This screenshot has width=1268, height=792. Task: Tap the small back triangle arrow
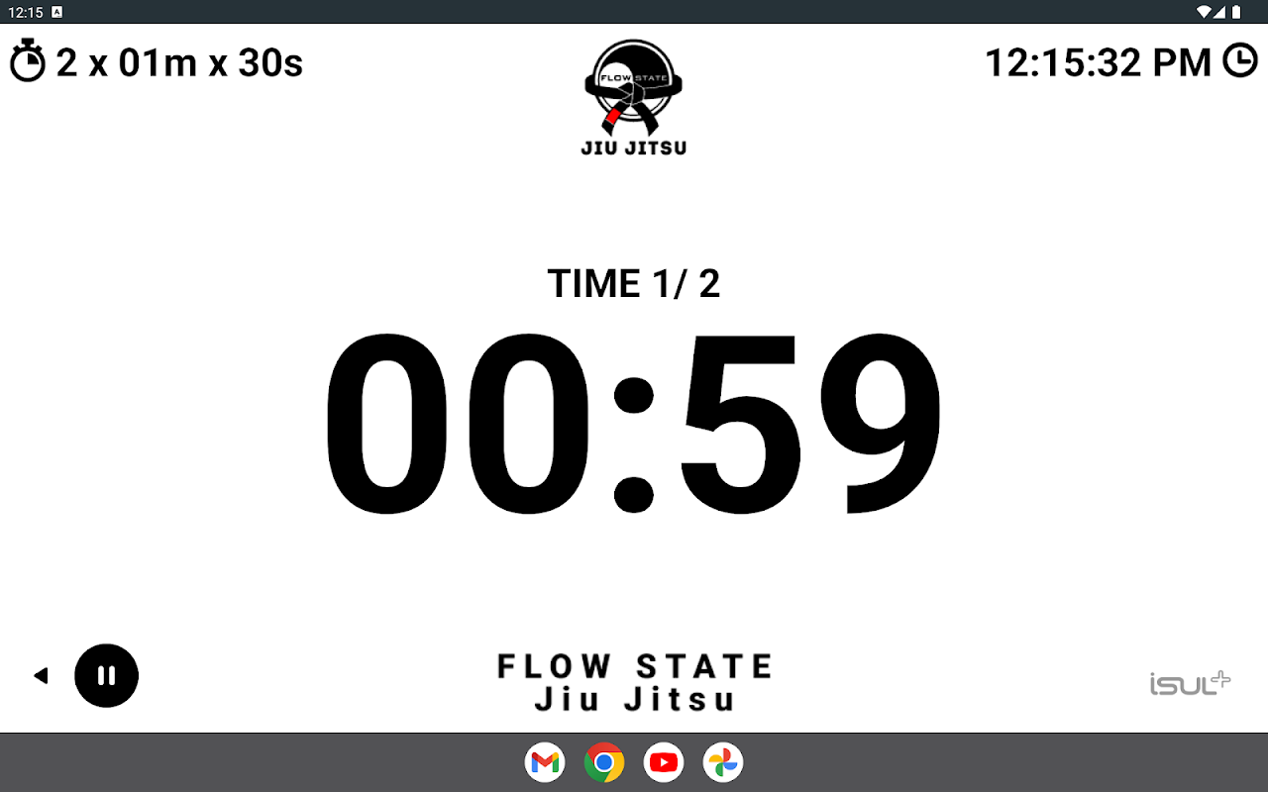coord(41,675)
